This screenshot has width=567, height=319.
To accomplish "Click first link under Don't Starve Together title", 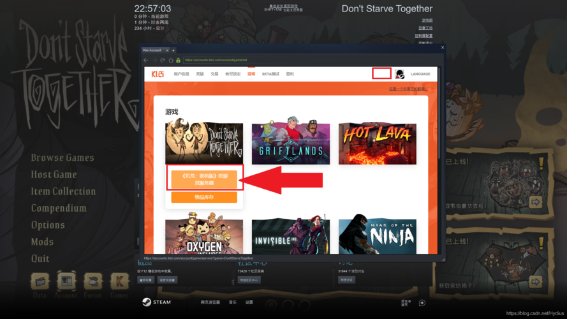I will [x=427, y=20].
